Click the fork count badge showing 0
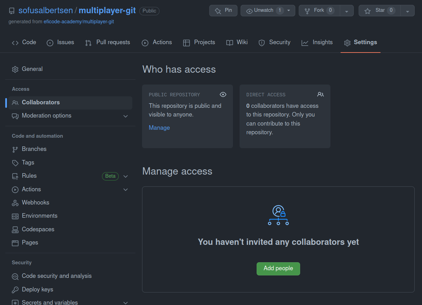The height and width of the screenshot is (305, 422). pos(330,10)
